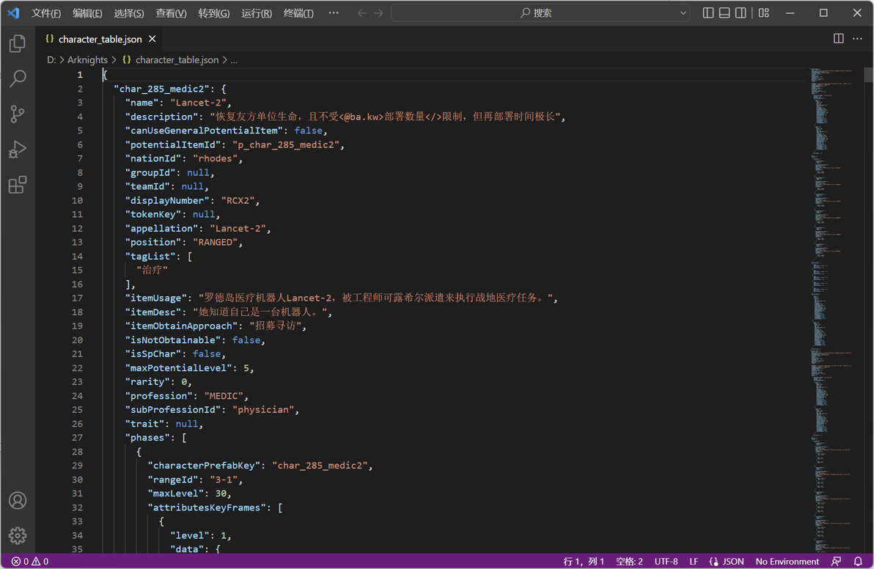Click the "char_285_medic2" key on line 2
Screen dimensions: 874x569
click(161, 89)
